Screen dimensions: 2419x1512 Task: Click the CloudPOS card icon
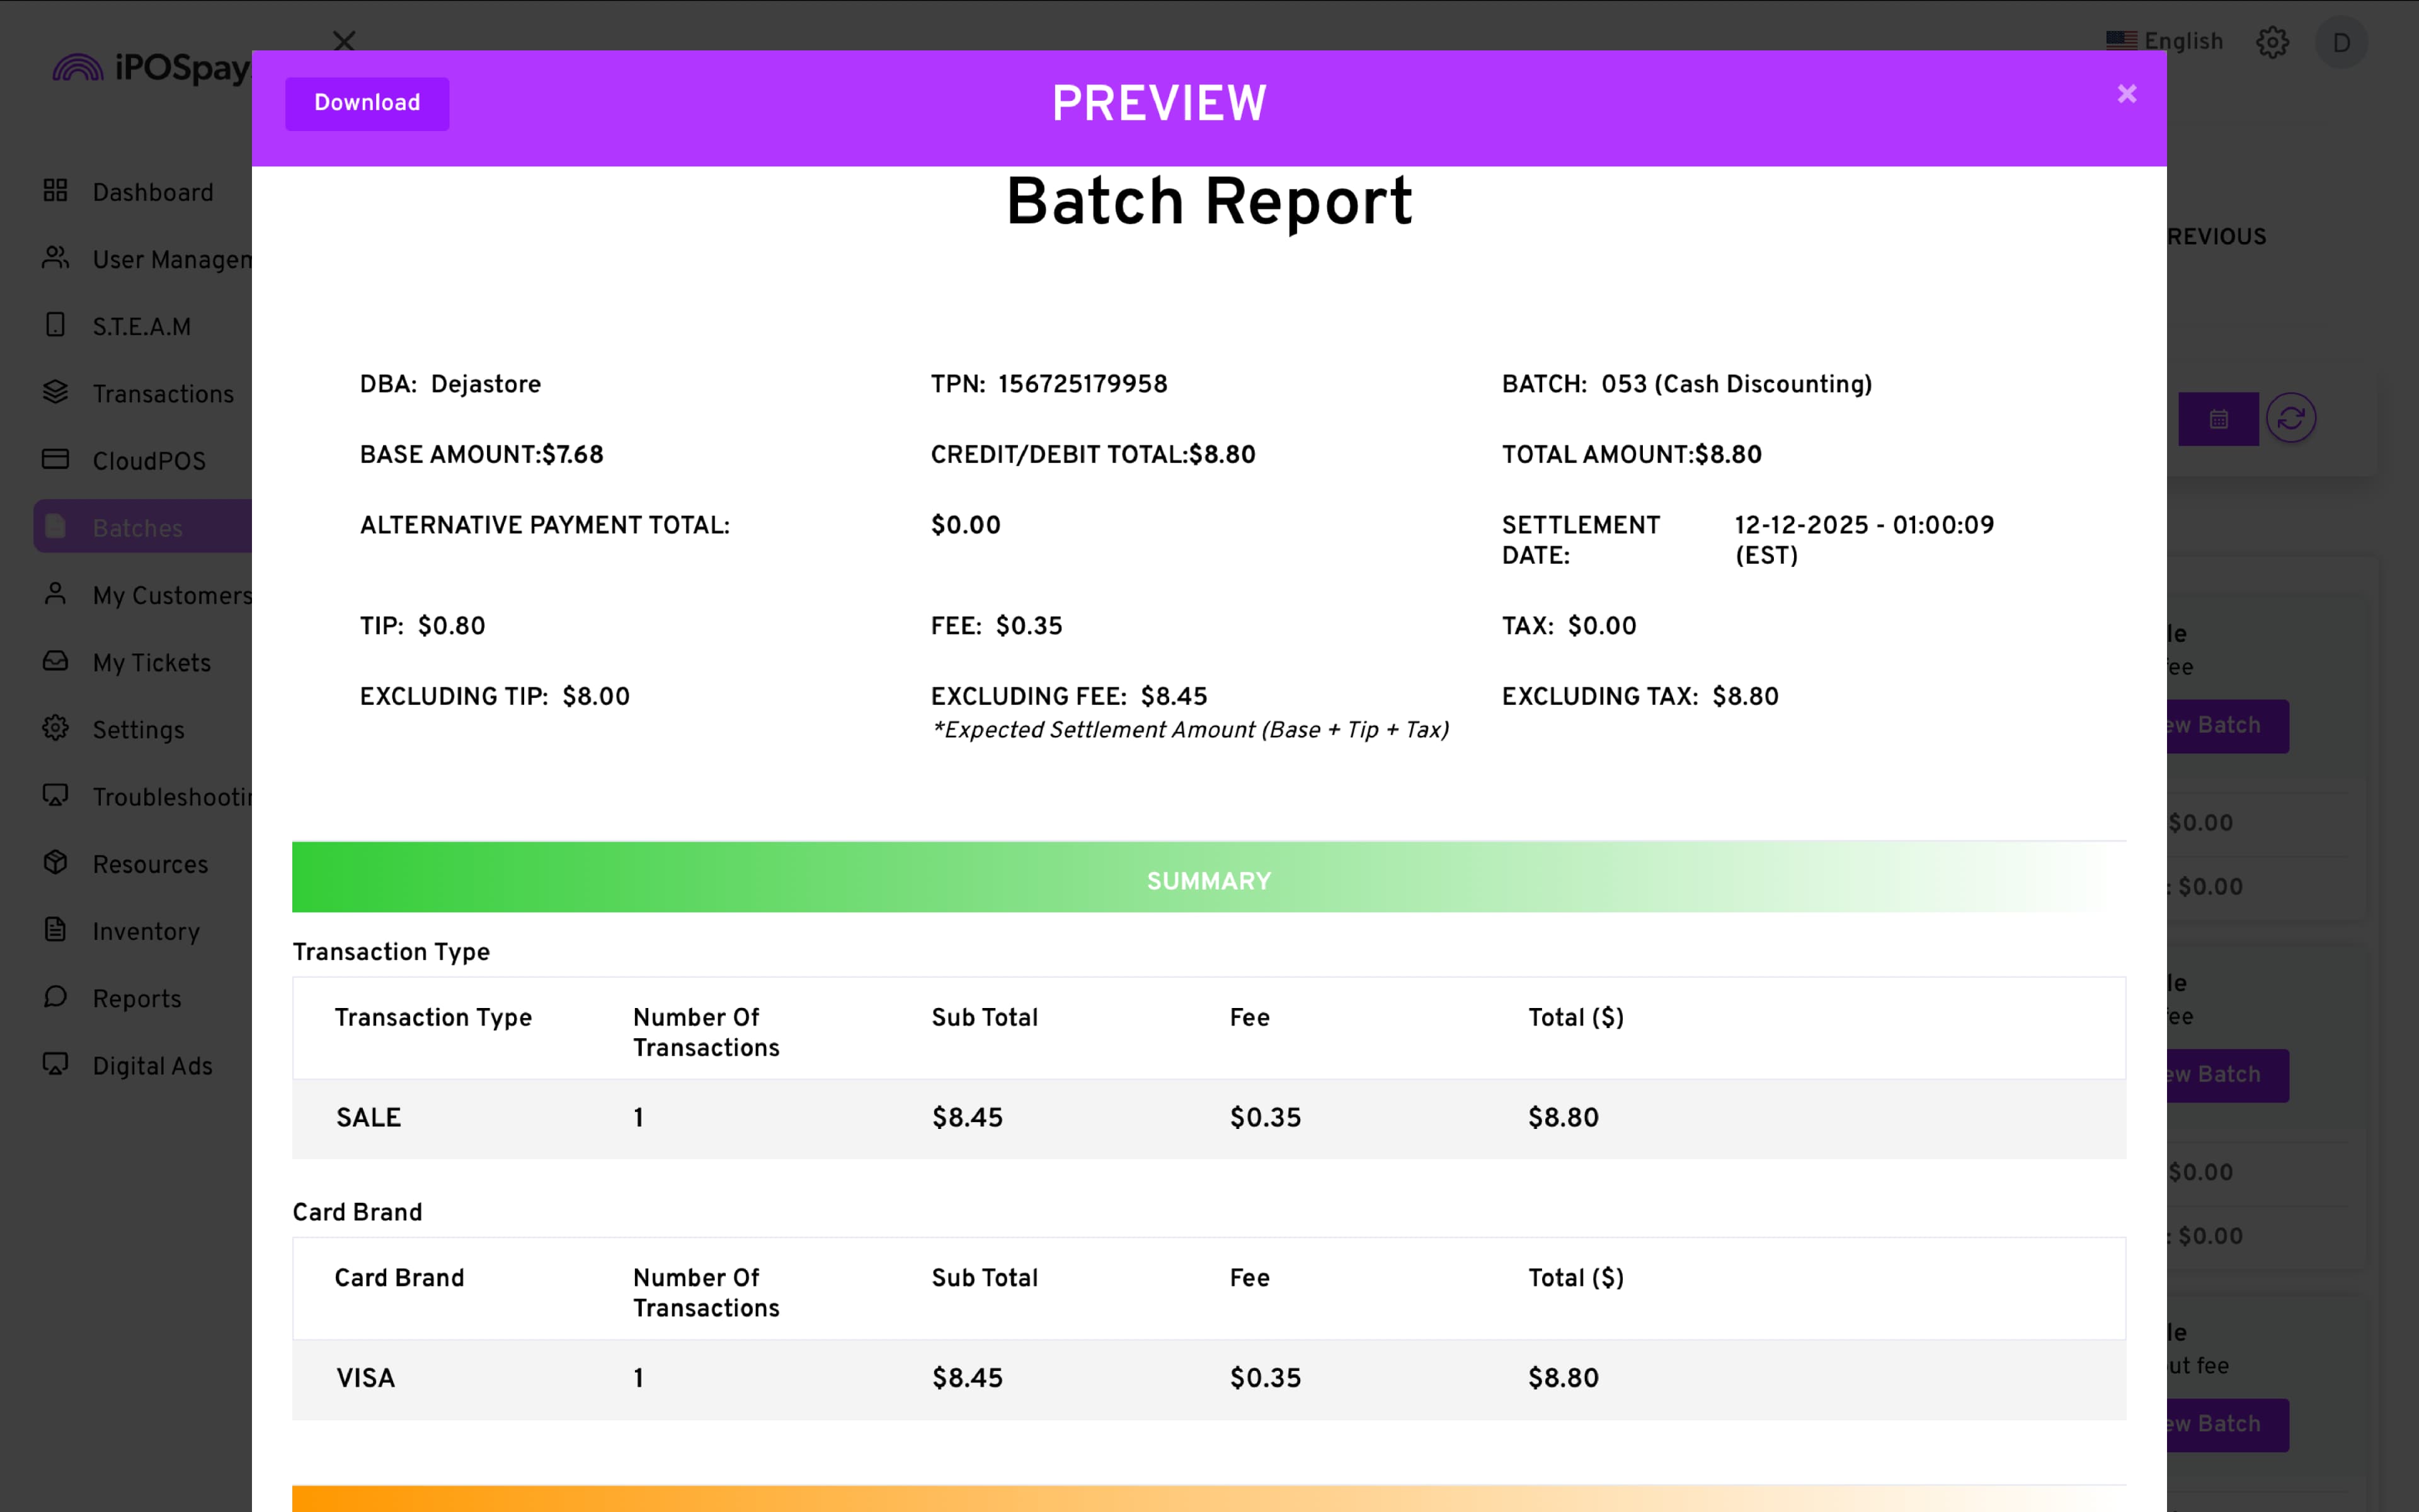pos(56,459)
